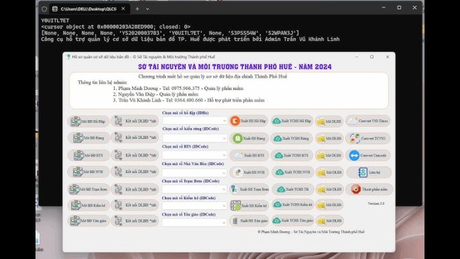Open the Chọn mã số kiểu rừng dropdown

point(195,138)
